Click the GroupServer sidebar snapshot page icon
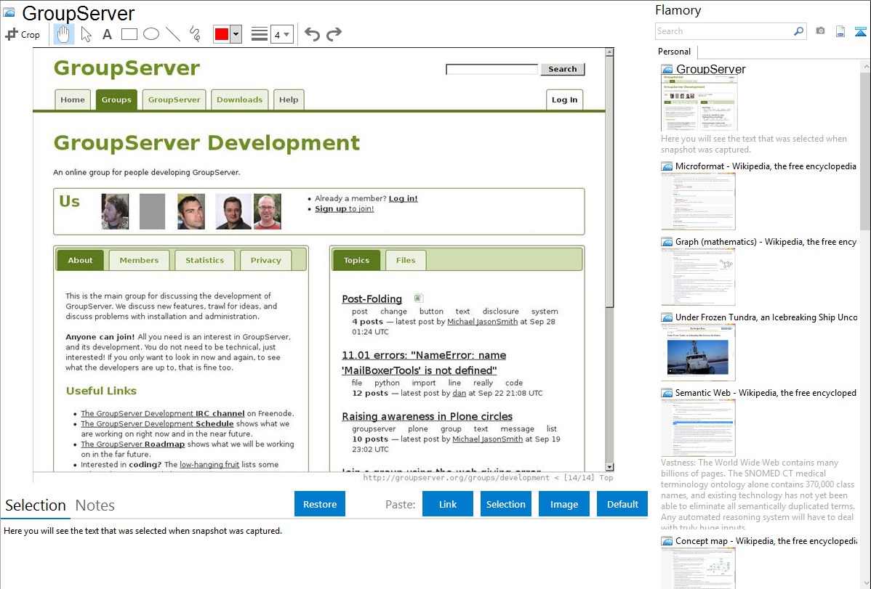This screenshot has width=871, height=589. 667,70
